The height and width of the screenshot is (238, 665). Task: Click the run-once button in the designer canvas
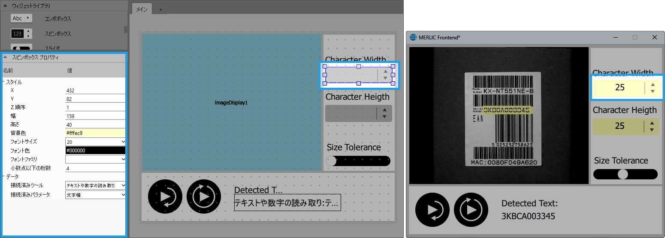pyautogui.click(x=165, y=196)
